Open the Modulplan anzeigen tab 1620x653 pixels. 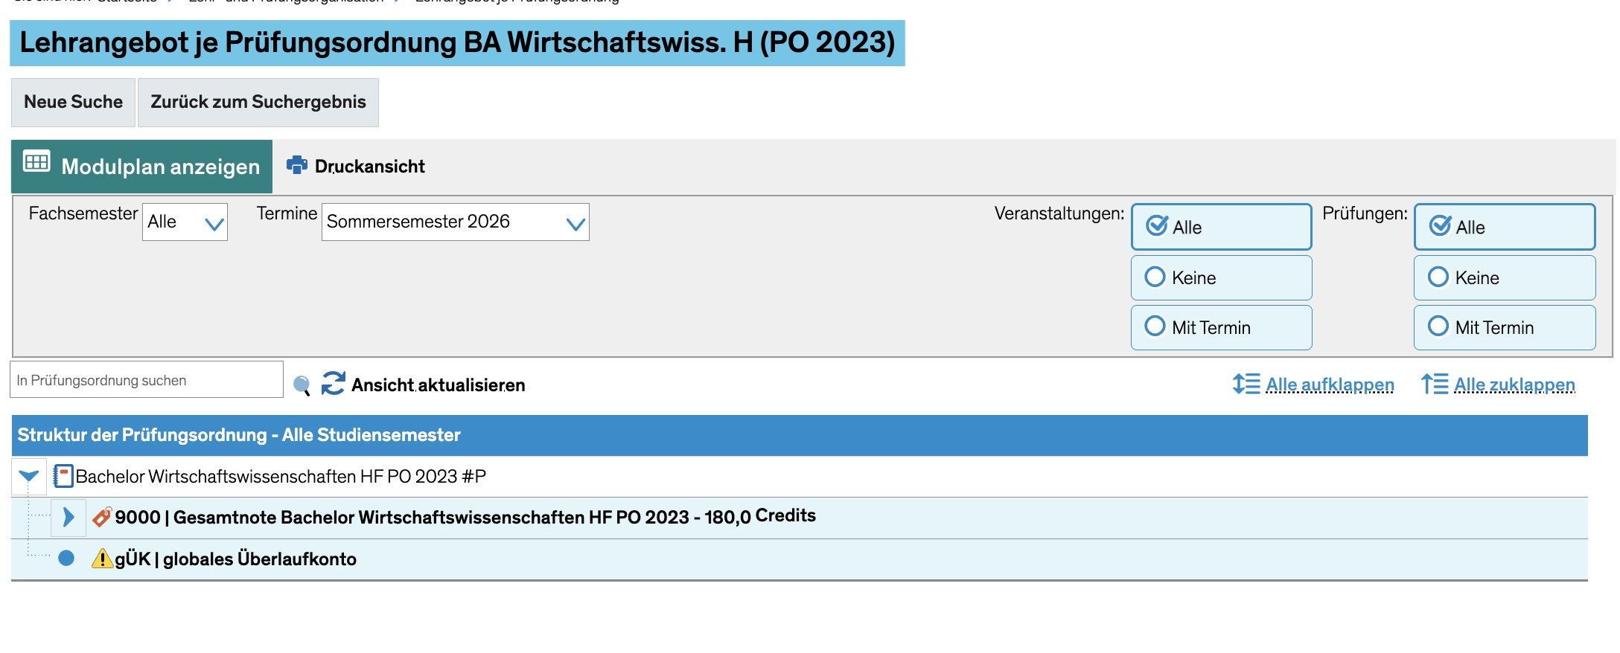(142, 167)
